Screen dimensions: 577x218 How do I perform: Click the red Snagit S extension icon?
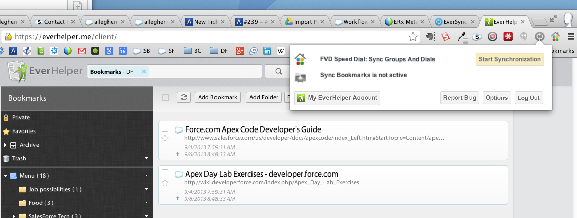coord(446,37)
